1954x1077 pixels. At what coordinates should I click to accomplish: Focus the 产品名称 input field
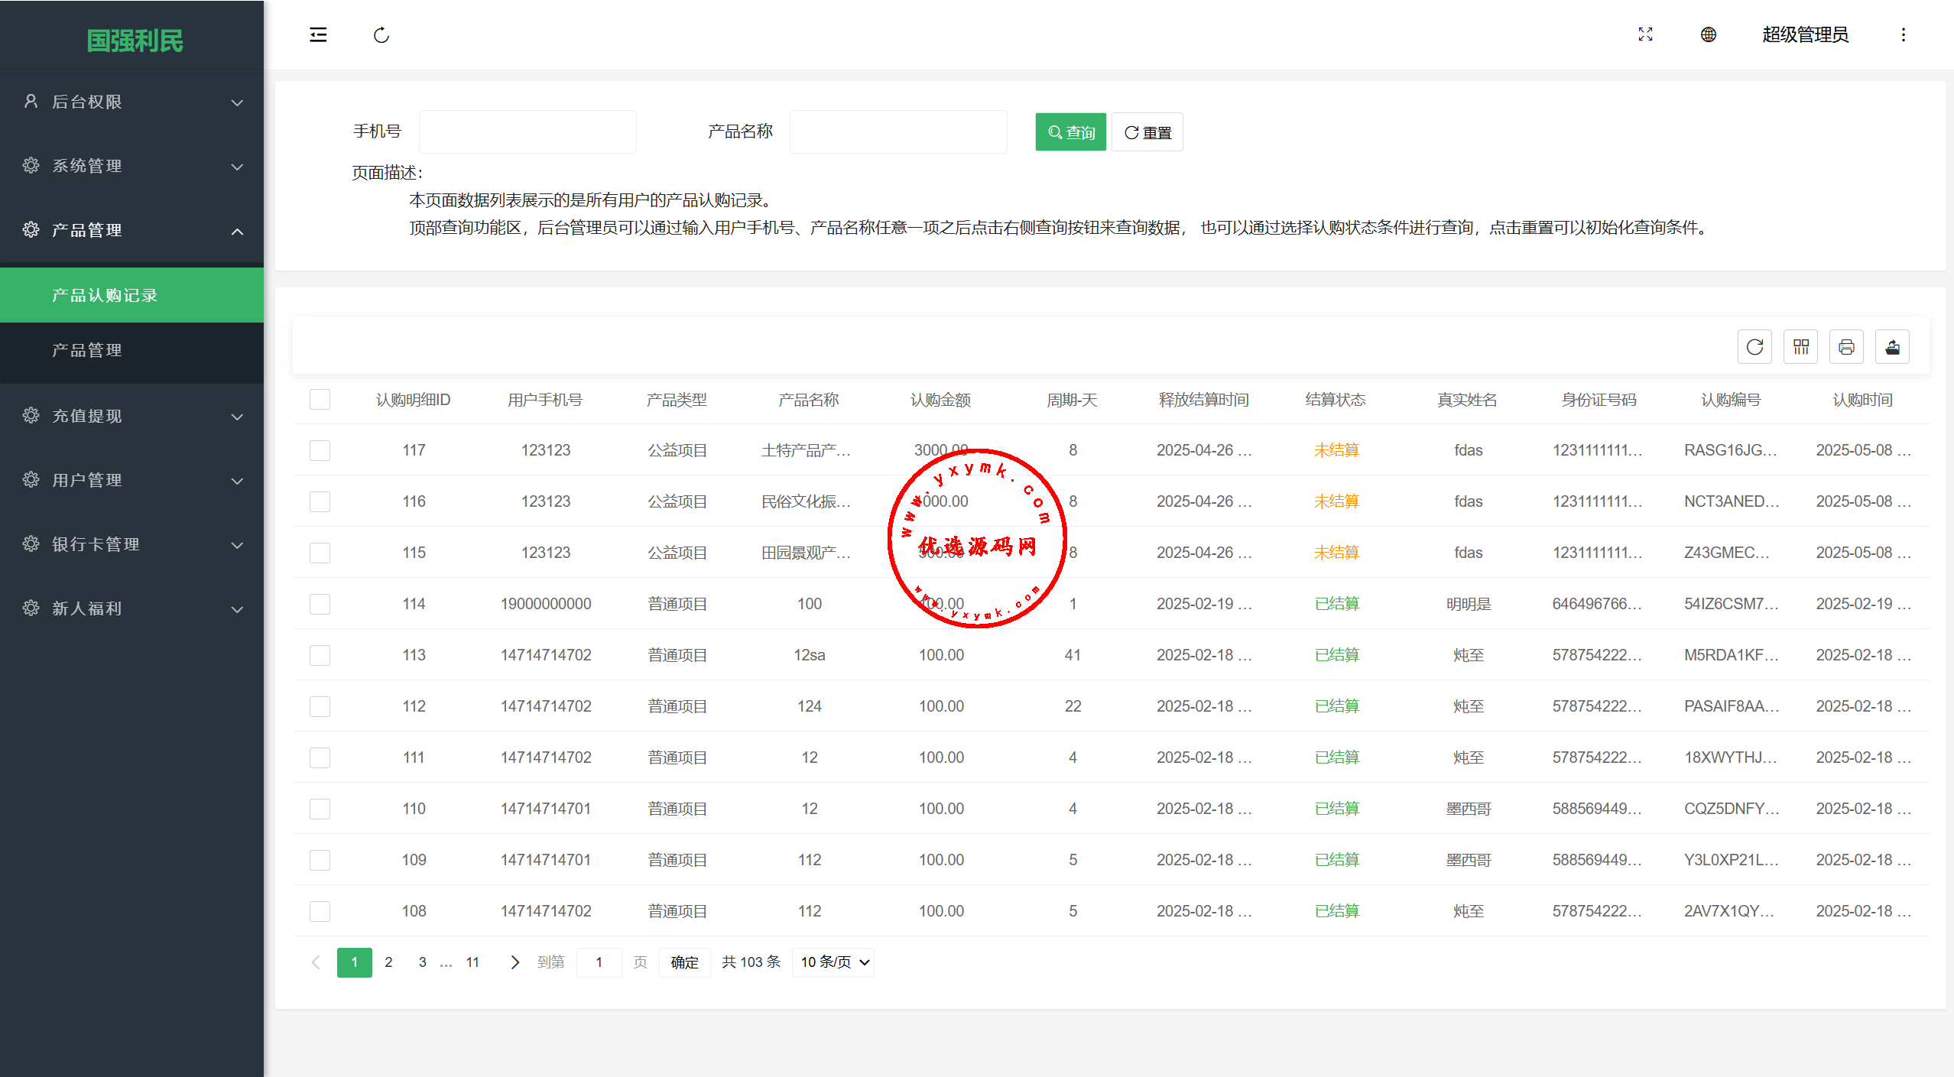coord(898,131)
